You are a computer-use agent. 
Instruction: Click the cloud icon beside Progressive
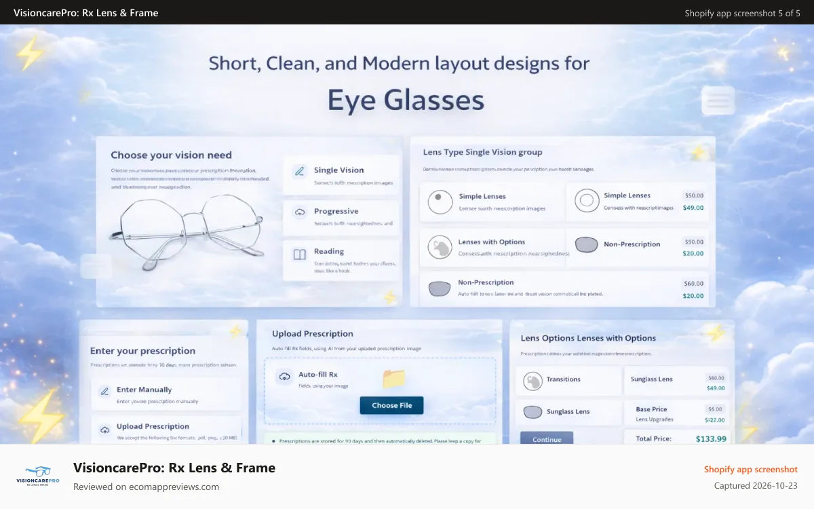300,212
